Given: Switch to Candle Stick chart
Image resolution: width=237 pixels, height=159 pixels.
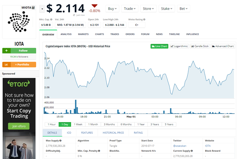Looking at the screenshot, I should pos(200,46).
